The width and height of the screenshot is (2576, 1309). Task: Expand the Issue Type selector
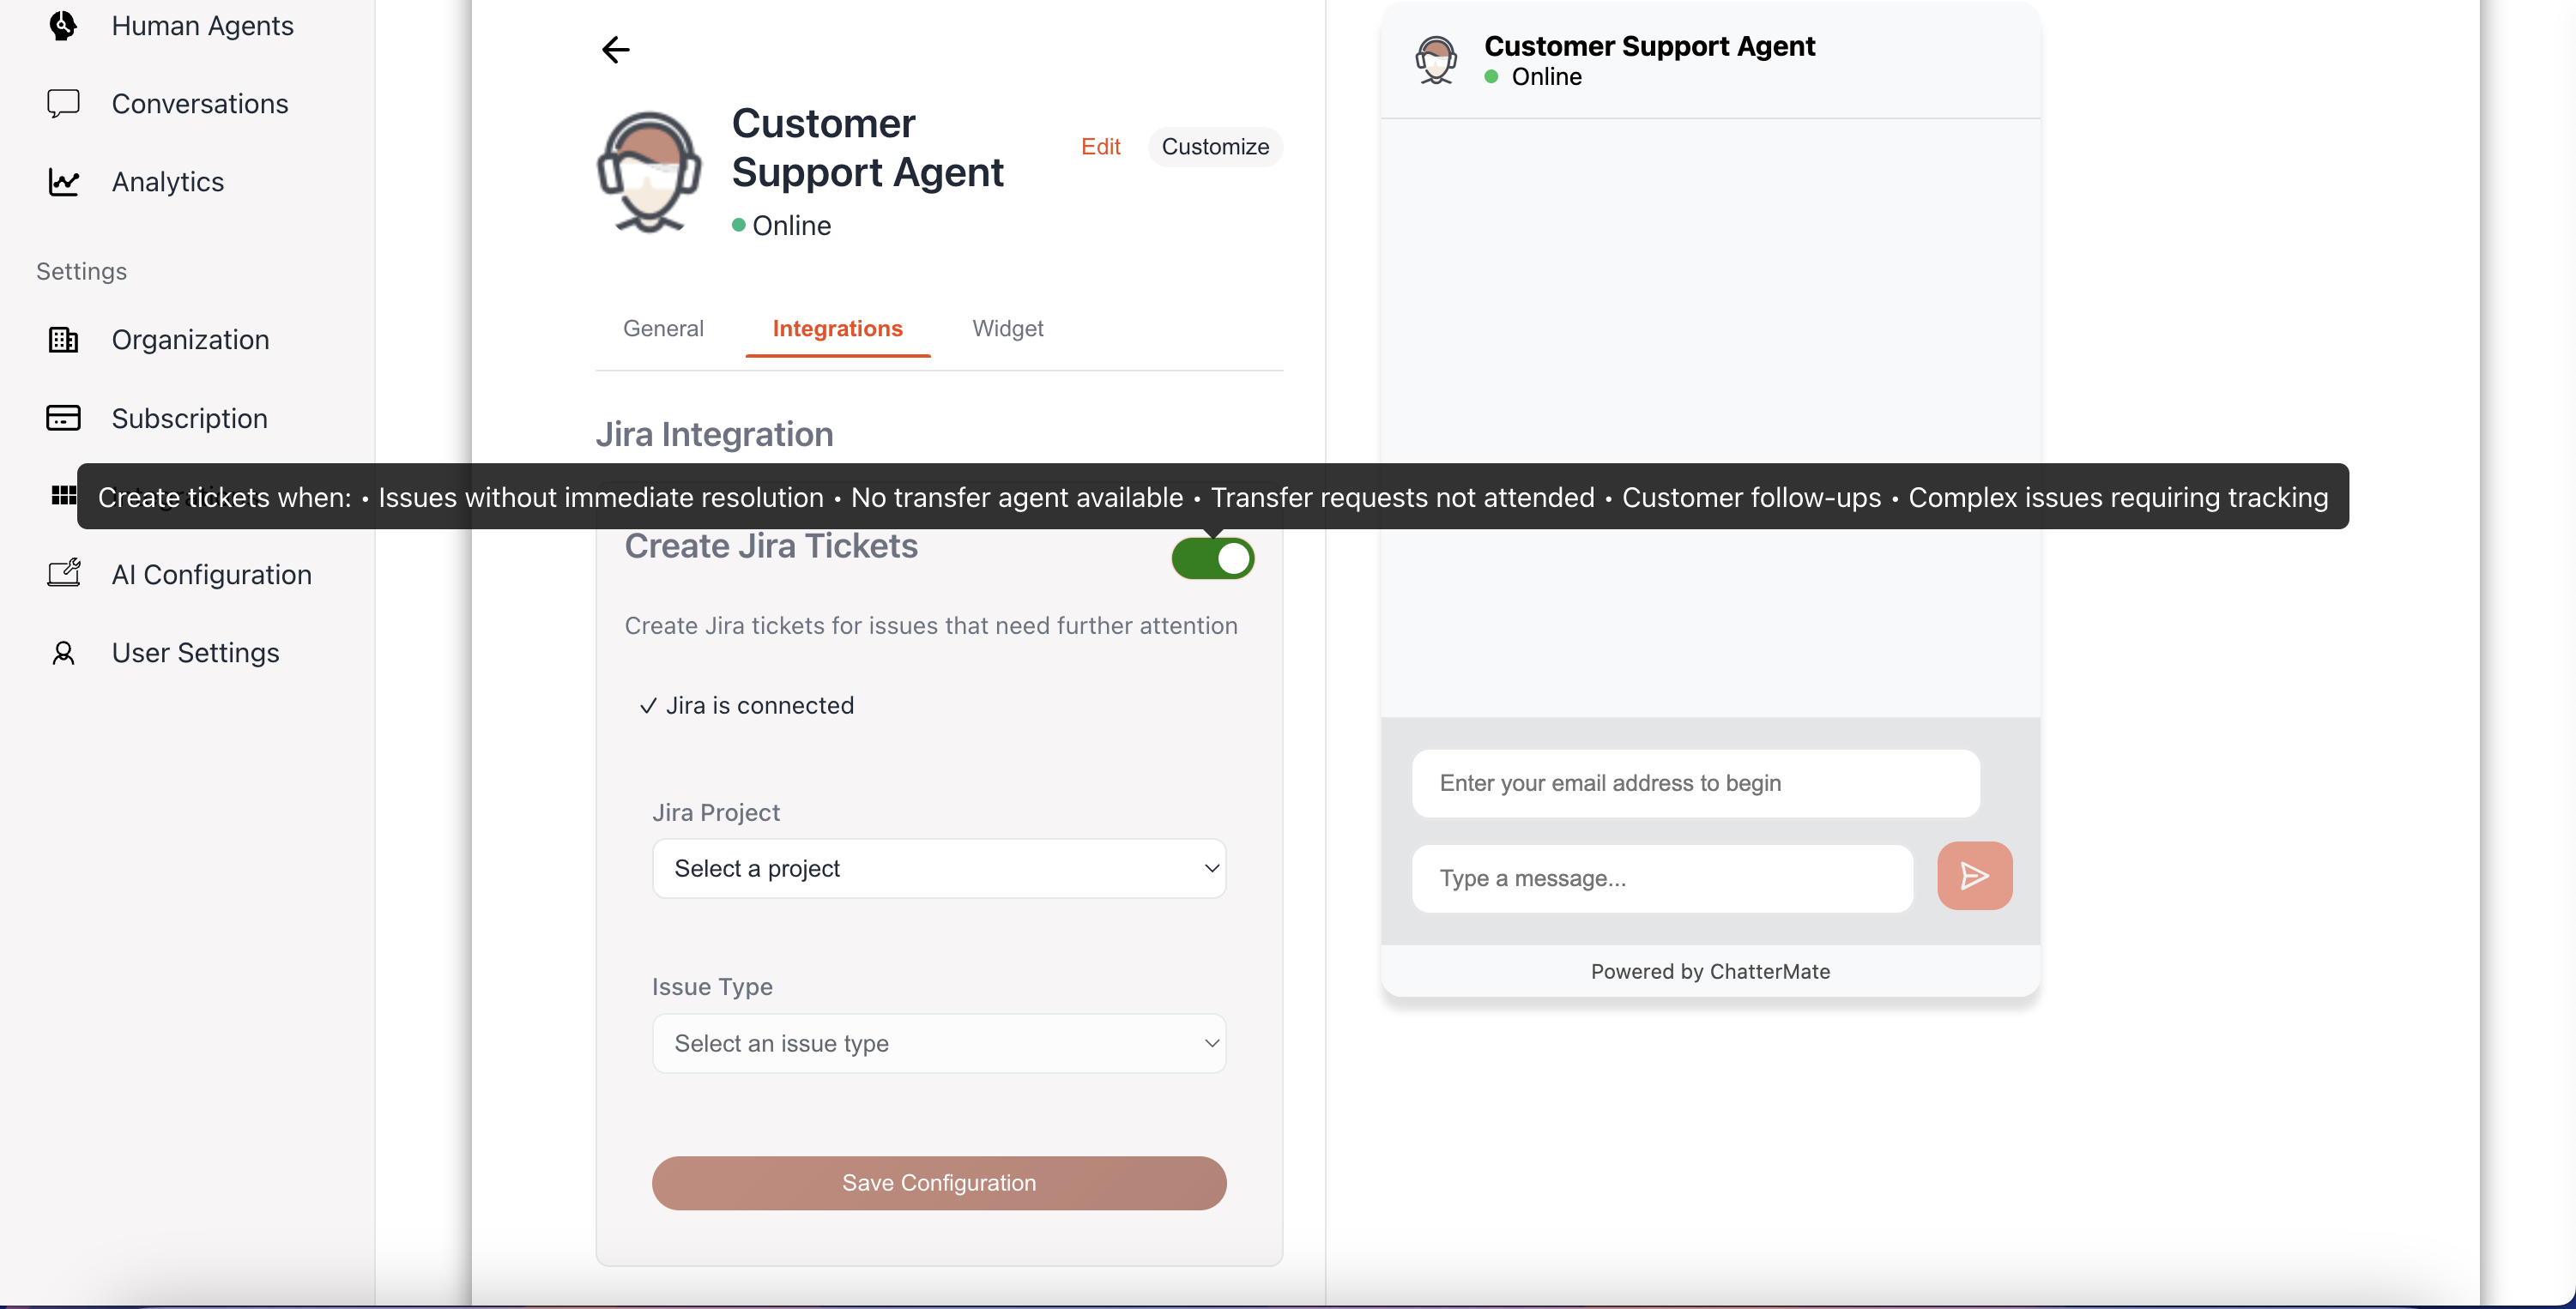click(938, 1043)
